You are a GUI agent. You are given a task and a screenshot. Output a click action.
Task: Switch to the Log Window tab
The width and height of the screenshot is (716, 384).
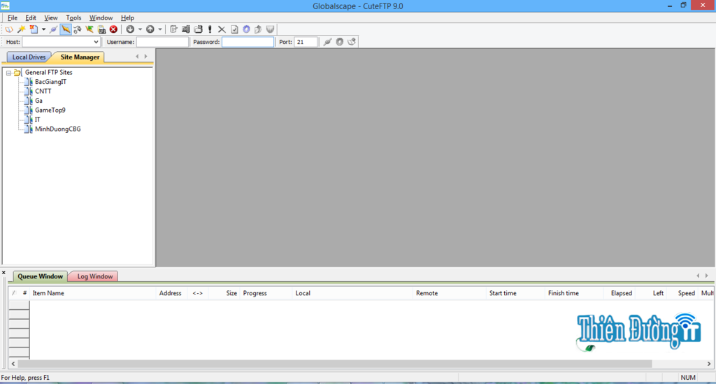point(94,276)
